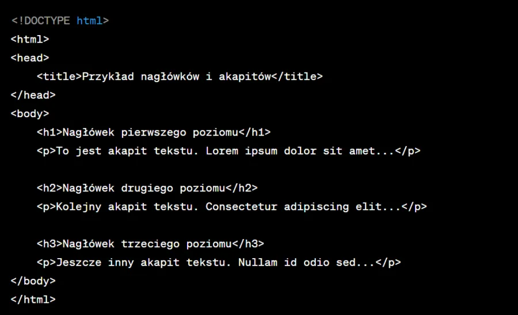
Task: Click the closing </body> tag
Action: pos(33,281)
